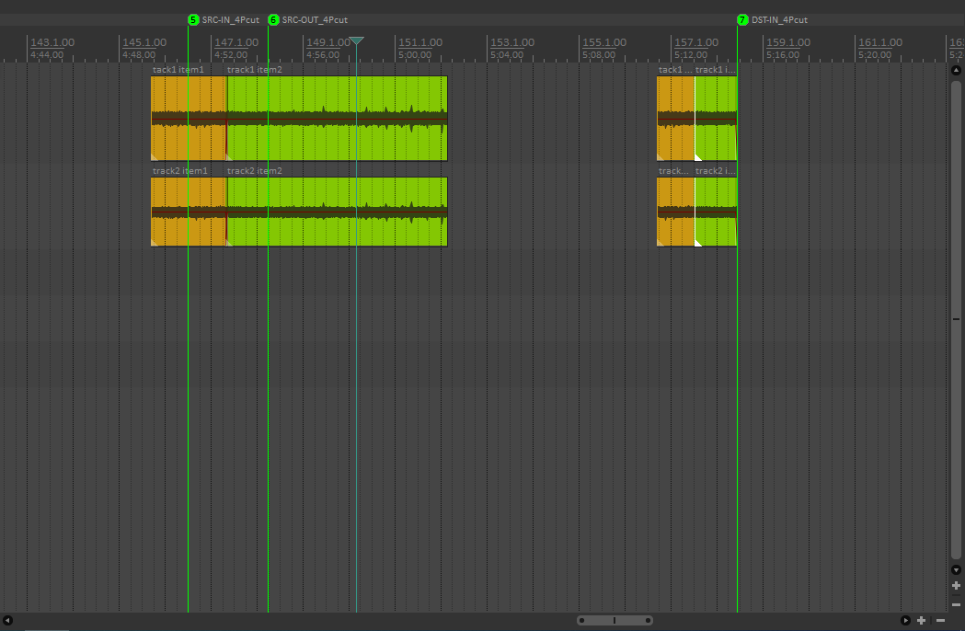
Task: Select marker 5 SRC-IN_4Pcut
Action: (193, 19)
